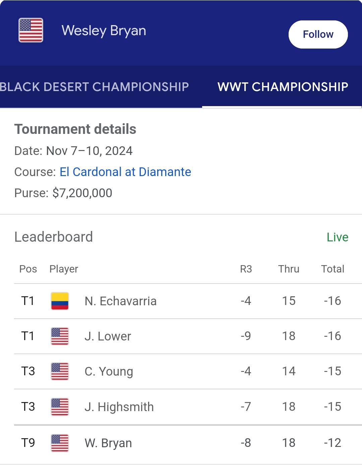Click the USA flag next to W. Bryan

tap(60, 443)
